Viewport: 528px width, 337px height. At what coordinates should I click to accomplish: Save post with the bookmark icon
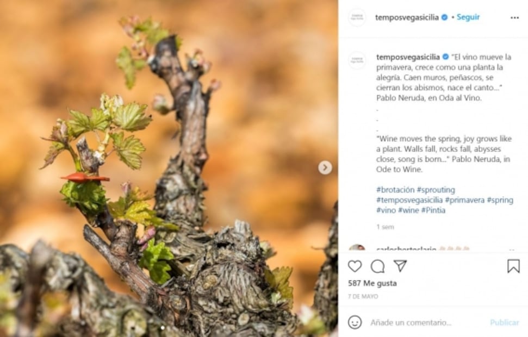pos(513,266)
